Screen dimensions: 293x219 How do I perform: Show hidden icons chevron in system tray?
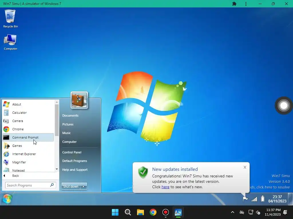pos(233,212)
